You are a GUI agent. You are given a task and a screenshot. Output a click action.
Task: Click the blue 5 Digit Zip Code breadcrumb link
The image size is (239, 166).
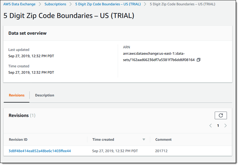[108, 4]
